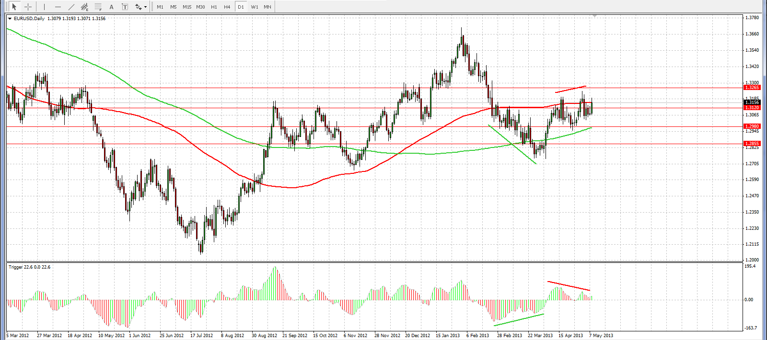This screenshot has height=340, width=767.
Task: Click the 0.00 indicator zero level label
Action: pos(749,300)
